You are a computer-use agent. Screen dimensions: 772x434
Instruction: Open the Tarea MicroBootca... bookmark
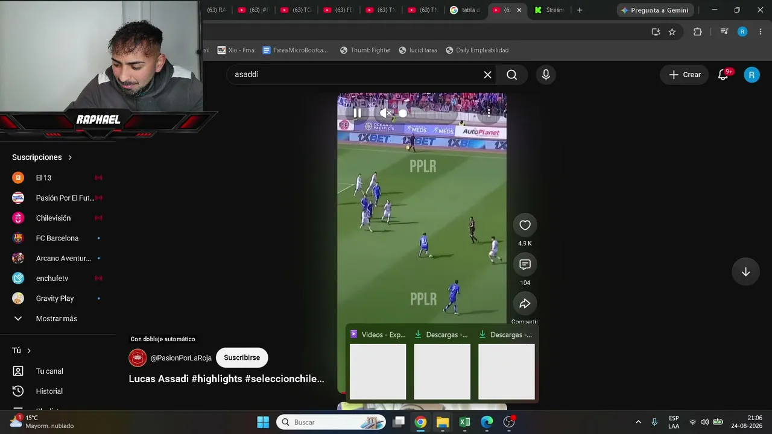pos(296,50)
